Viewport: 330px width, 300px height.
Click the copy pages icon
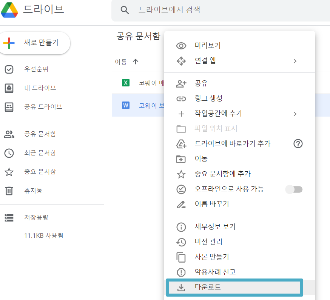181,257
